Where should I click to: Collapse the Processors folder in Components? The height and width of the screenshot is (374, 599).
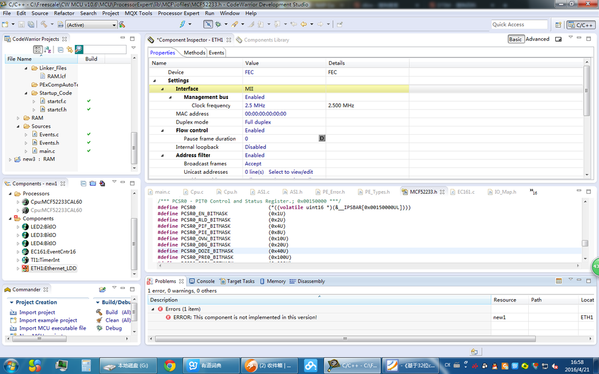[10, 194]
